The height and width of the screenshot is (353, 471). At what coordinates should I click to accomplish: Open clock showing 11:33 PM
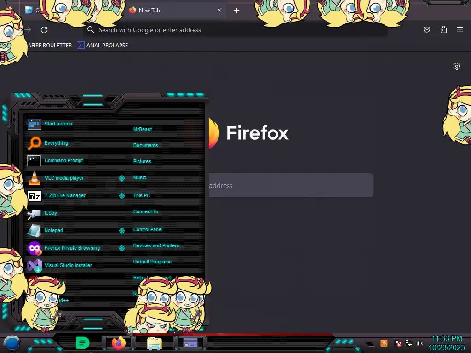[447, 343]
